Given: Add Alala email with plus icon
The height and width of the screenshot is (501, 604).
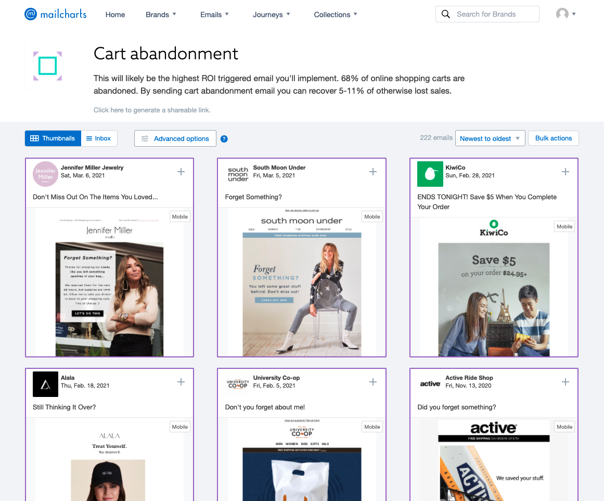Looking at the screenshot, I should (181, 382).
